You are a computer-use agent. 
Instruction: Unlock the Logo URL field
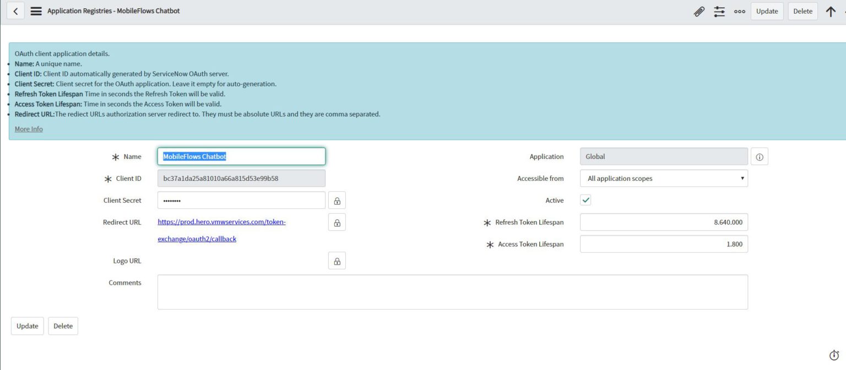point(337,261)
